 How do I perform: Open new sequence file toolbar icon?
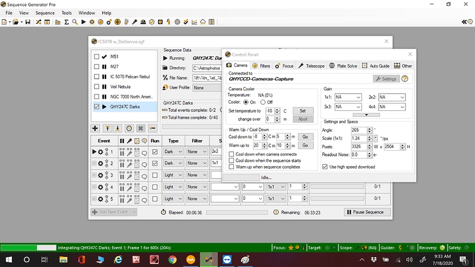point(4,22)
